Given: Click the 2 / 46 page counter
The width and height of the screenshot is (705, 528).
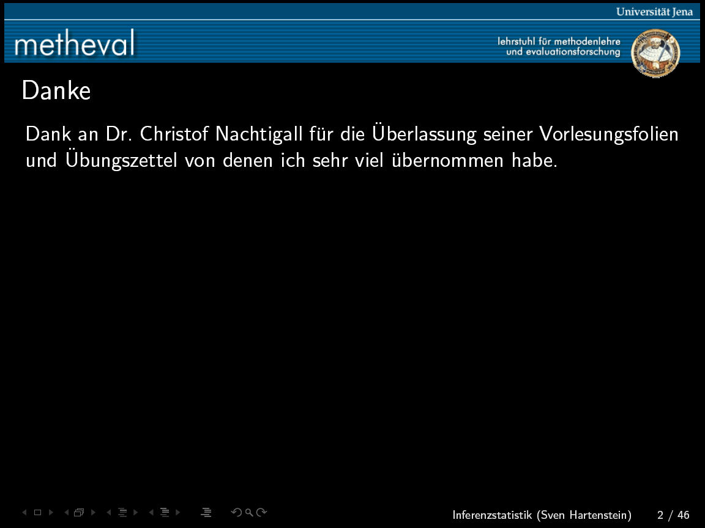Looking at the screenshot, I should (x=673, y=515).
